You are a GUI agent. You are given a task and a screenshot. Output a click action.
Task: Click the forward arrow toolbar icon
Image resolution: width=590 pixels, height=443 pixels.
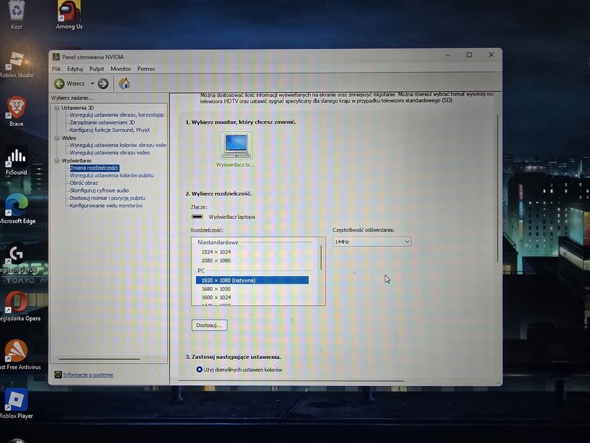tap(103, 84)
